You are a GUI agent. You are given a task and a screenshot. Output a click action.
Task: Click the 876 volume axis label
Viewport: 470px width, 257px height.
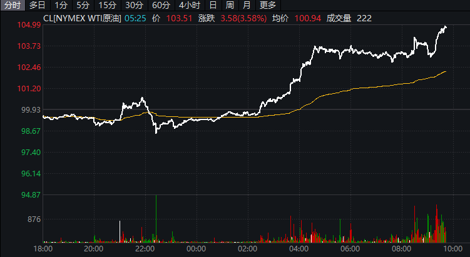coord(34,219)
